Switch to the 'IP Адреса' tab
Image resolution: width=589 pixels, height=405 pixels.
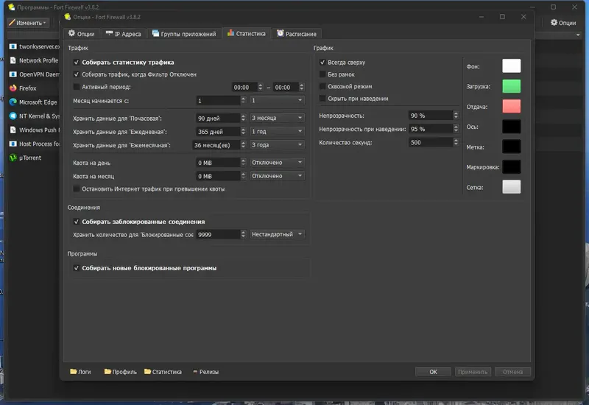click(122, 34)
